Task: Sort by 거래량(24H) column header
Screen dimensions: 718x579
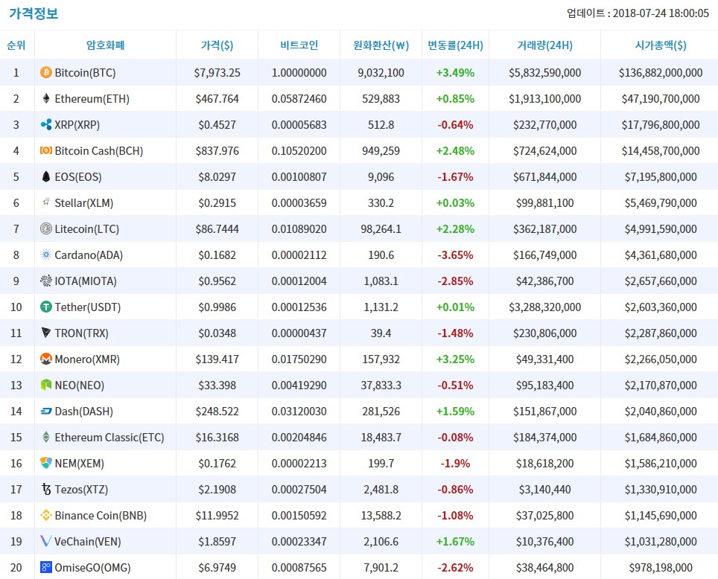Action: click(x=545, y=45)
